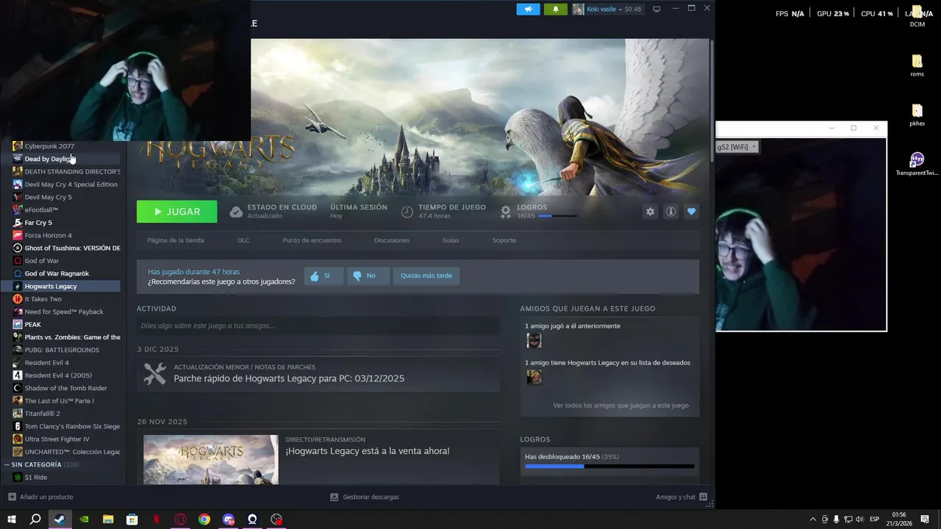The height and width of the screenshot is (529, 941).
Task: Open Windows Start menu
Action: (x=12, y=519)
